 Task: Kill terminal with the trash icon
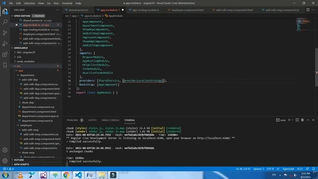tap(303, 120)
